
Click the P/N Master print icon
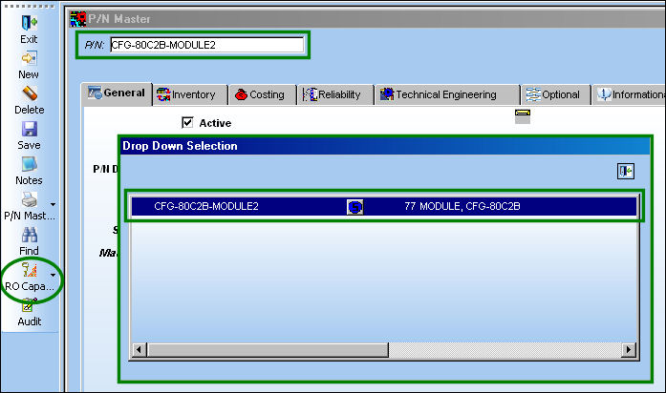tap(29, 199)
